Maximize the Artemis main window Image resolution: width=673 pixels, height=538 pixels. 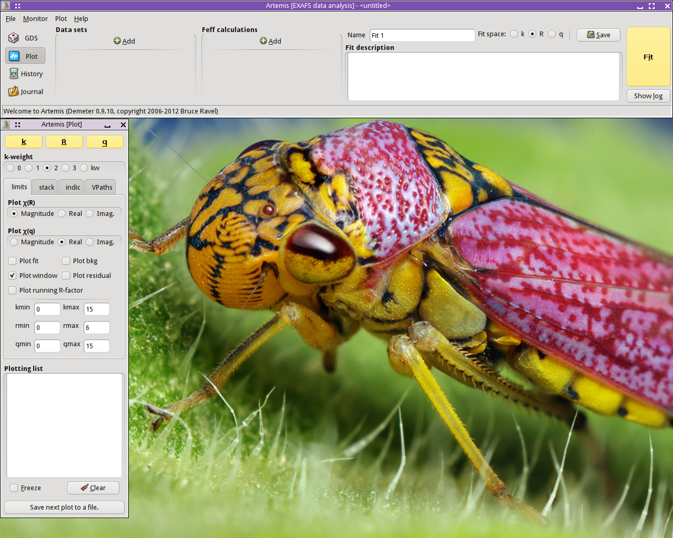click(x=652, y=6)
